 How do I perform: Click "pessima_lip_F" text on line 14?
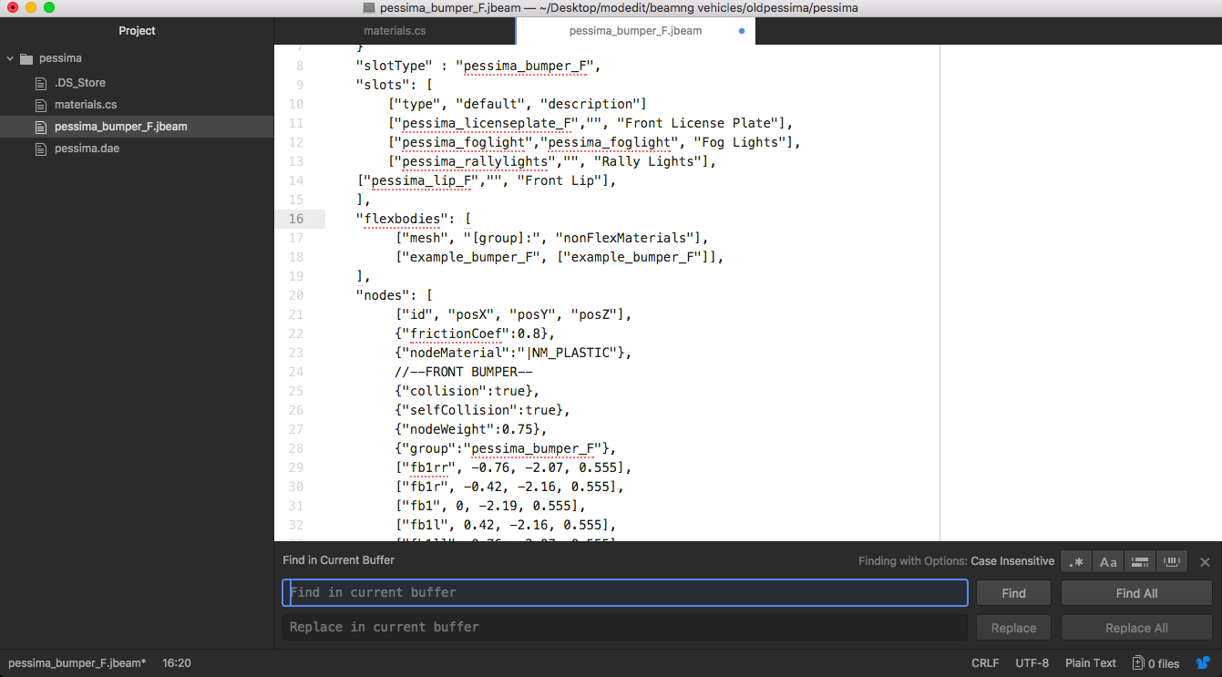point(421,180)
